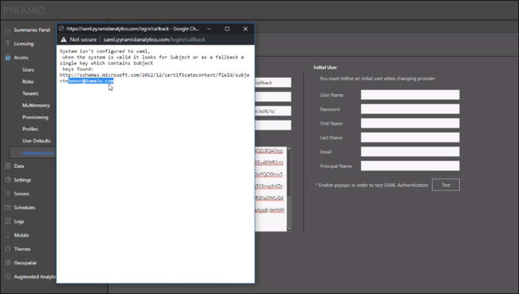Viewport: 519px width, 294px height.
Task: Open the Servers section
Action: point(22,194)
